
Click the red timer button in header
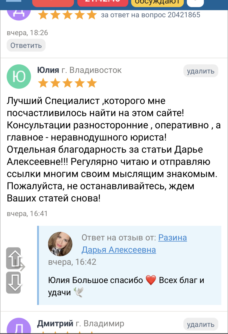[x=102, y=3]
